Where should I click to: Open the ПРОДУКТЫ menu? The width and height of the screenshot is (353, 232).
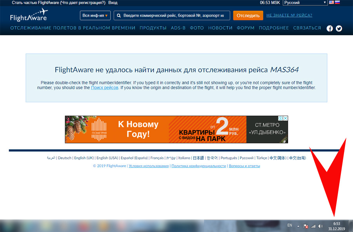pos(153,28)
